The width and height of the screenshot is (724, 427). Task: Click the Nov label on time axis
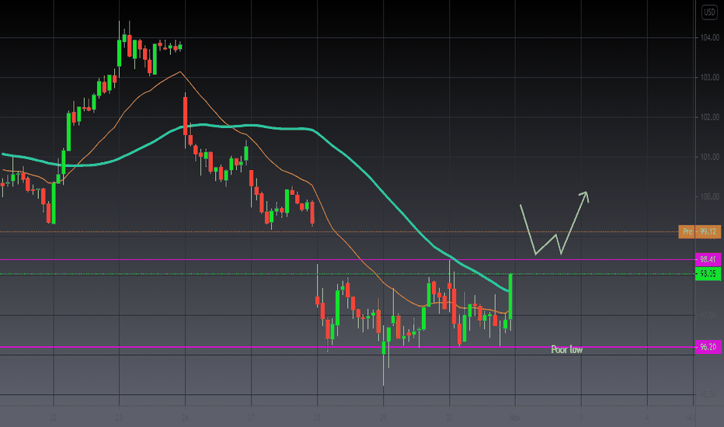point(515,418)
